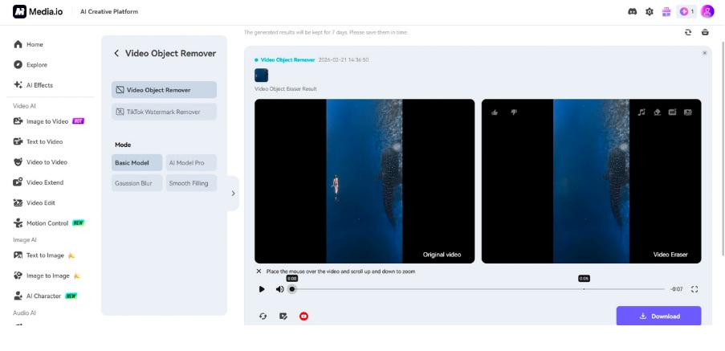Go back from Video Object Remover
Screen dimensions: 725x351
point(116,53)
